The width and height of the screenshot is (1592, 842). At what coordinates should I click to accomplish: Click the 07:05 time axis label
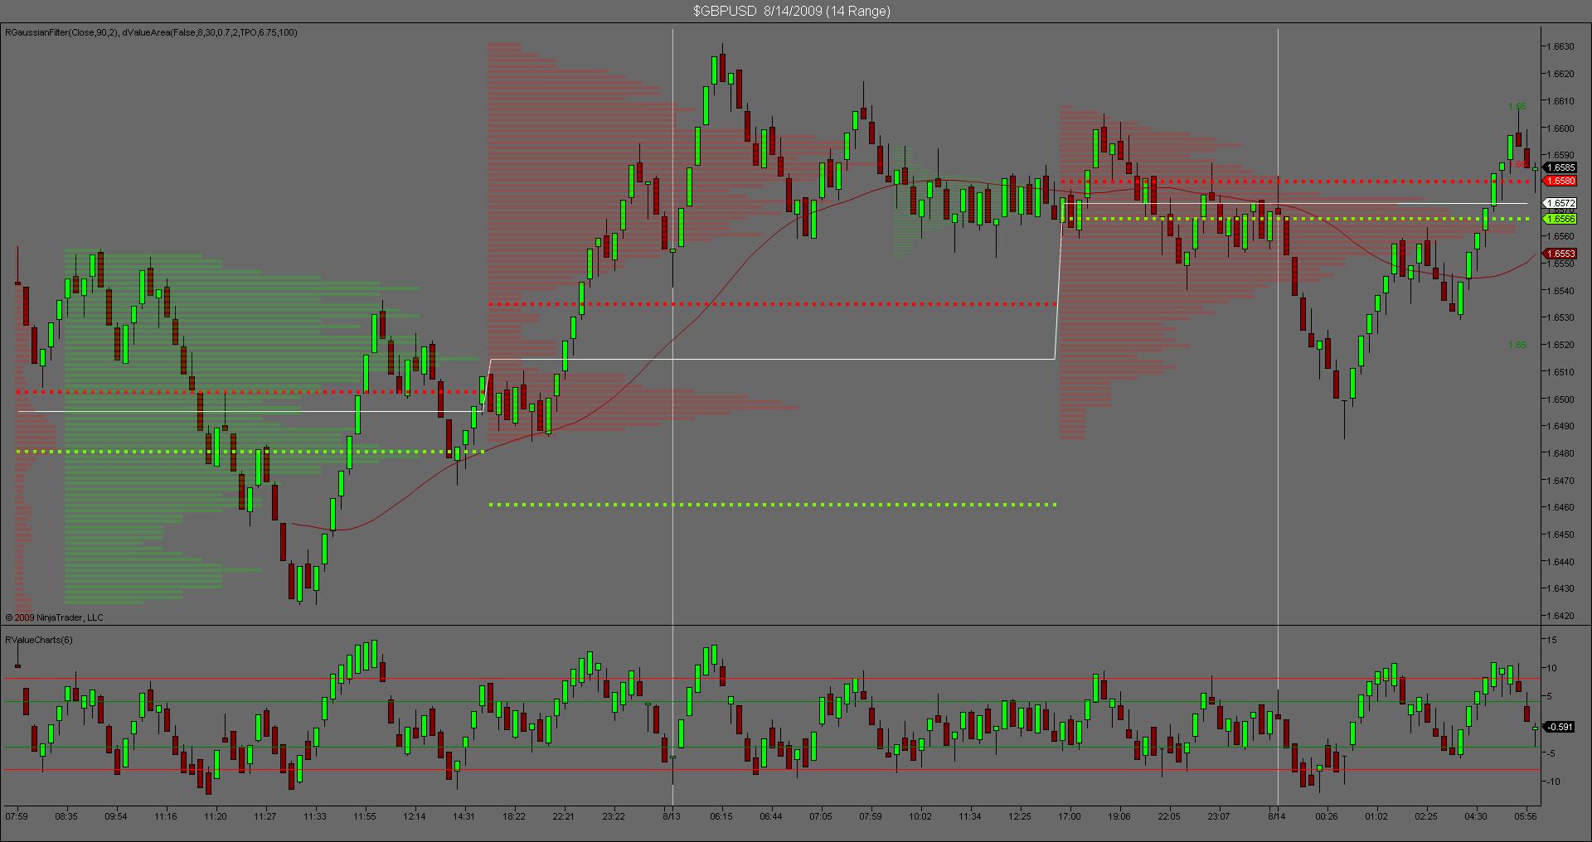pos(821,816)
